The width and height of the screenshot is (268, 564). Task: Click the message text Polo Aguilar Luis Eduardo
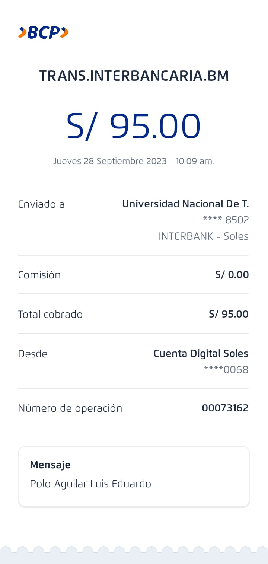point(90,484)
